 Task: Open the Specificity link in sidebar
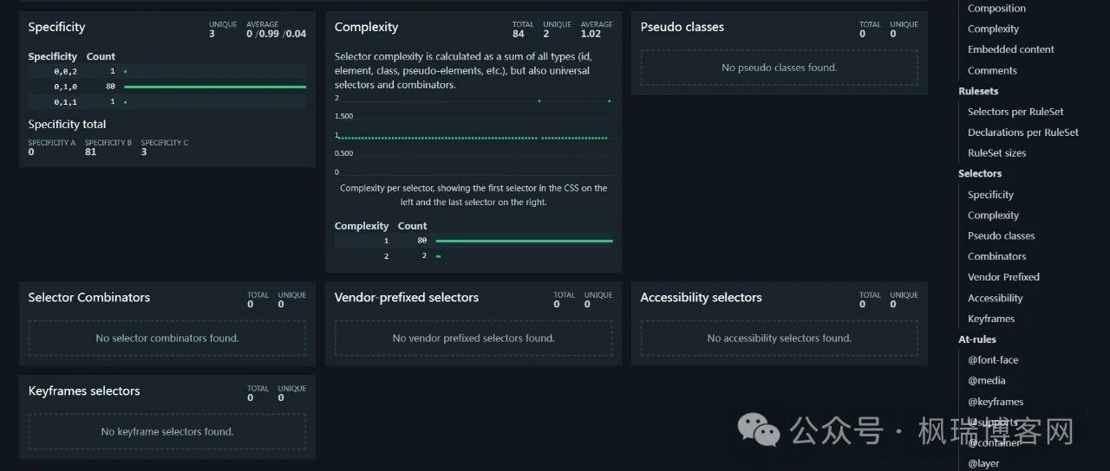(x=990, y=195)
